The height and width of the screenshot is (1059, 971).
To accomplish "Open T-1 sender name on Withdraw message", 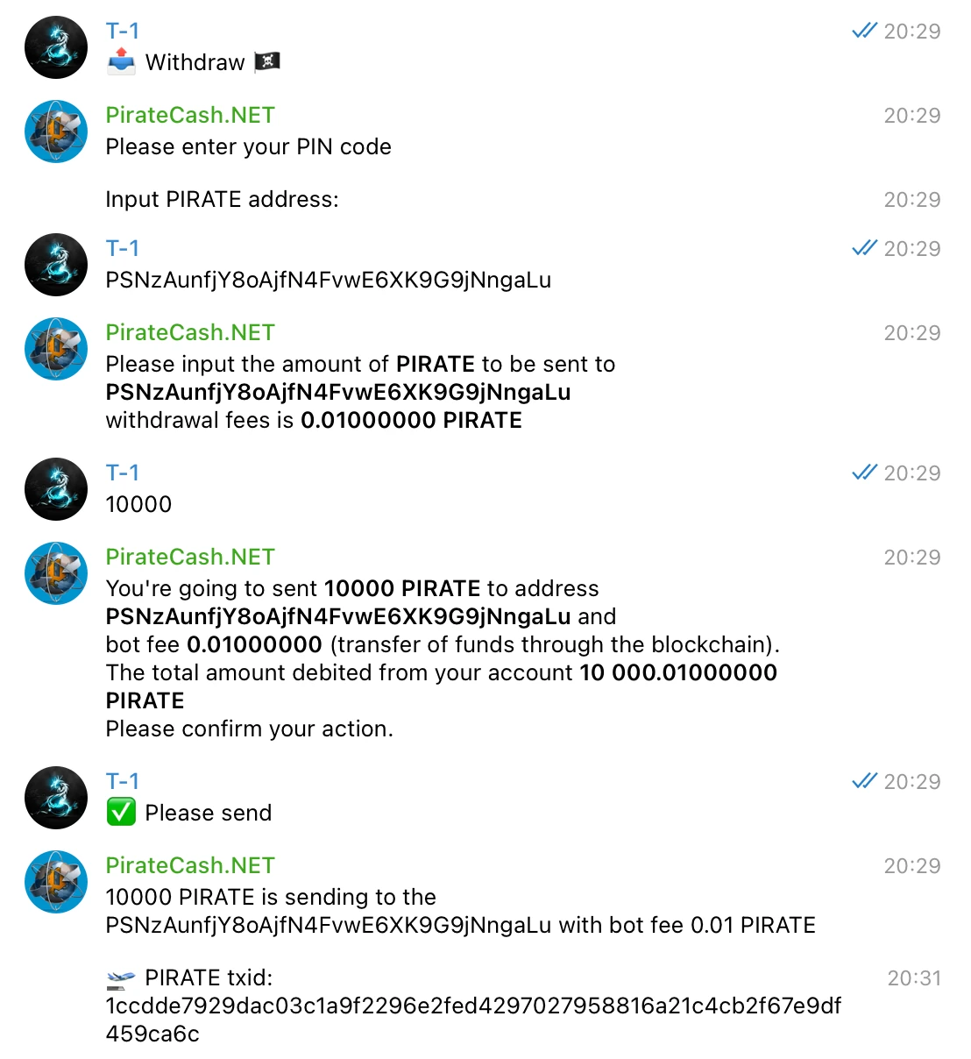I will 123,31.
